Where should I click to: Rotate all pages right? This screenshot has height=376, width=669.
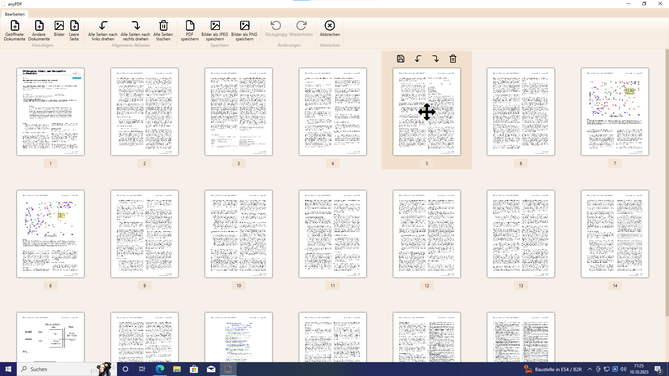coord(136,26)
